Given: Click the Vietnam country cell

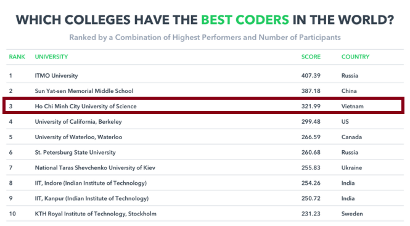Looking at the screenshot, I should [352, 107].
